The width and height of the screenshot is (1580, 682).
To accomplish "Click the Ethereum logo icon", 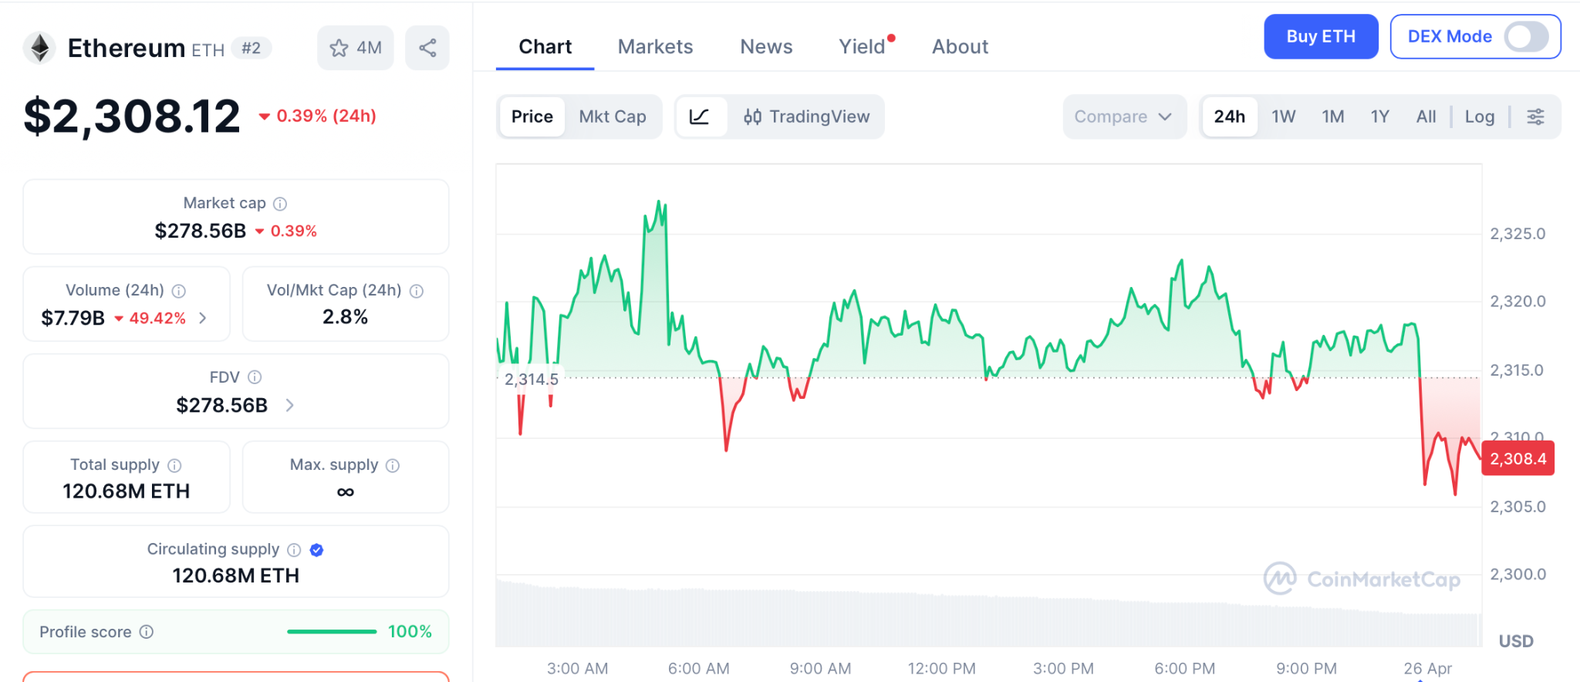I will [39, 48].
